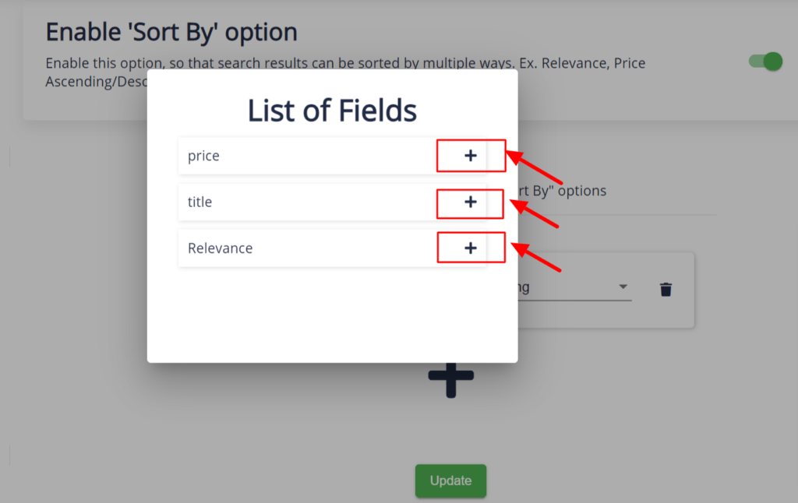
Task: Add the "price" field using its plus icon
Action: 471,156
